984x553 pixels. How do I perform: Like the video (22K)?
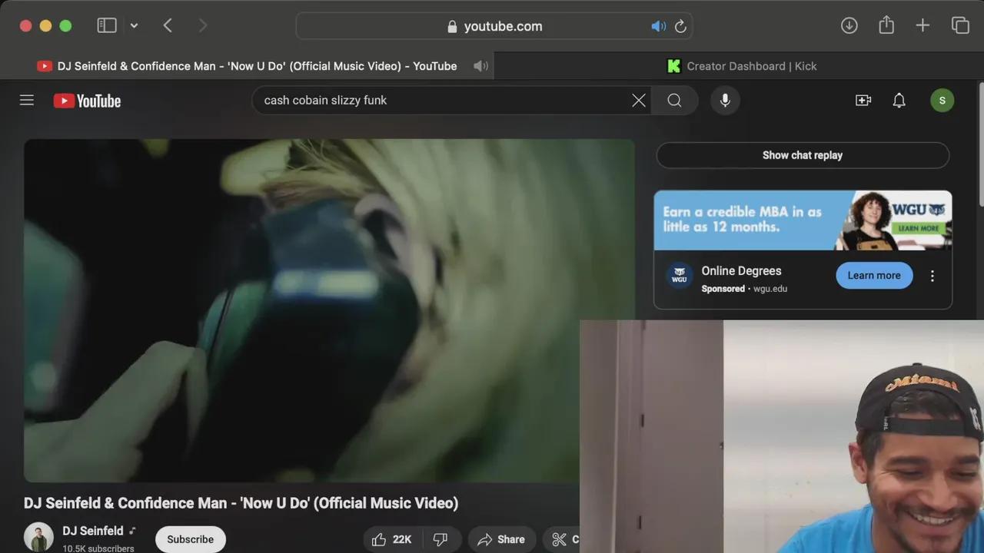pyautogui.click(x=392, y=539)
